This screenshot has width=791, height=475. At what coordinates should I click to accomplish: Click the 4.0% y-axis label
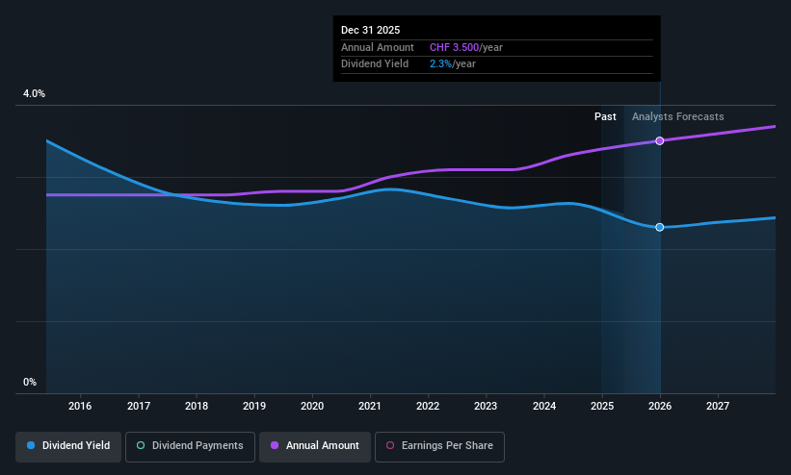point(34,93)
